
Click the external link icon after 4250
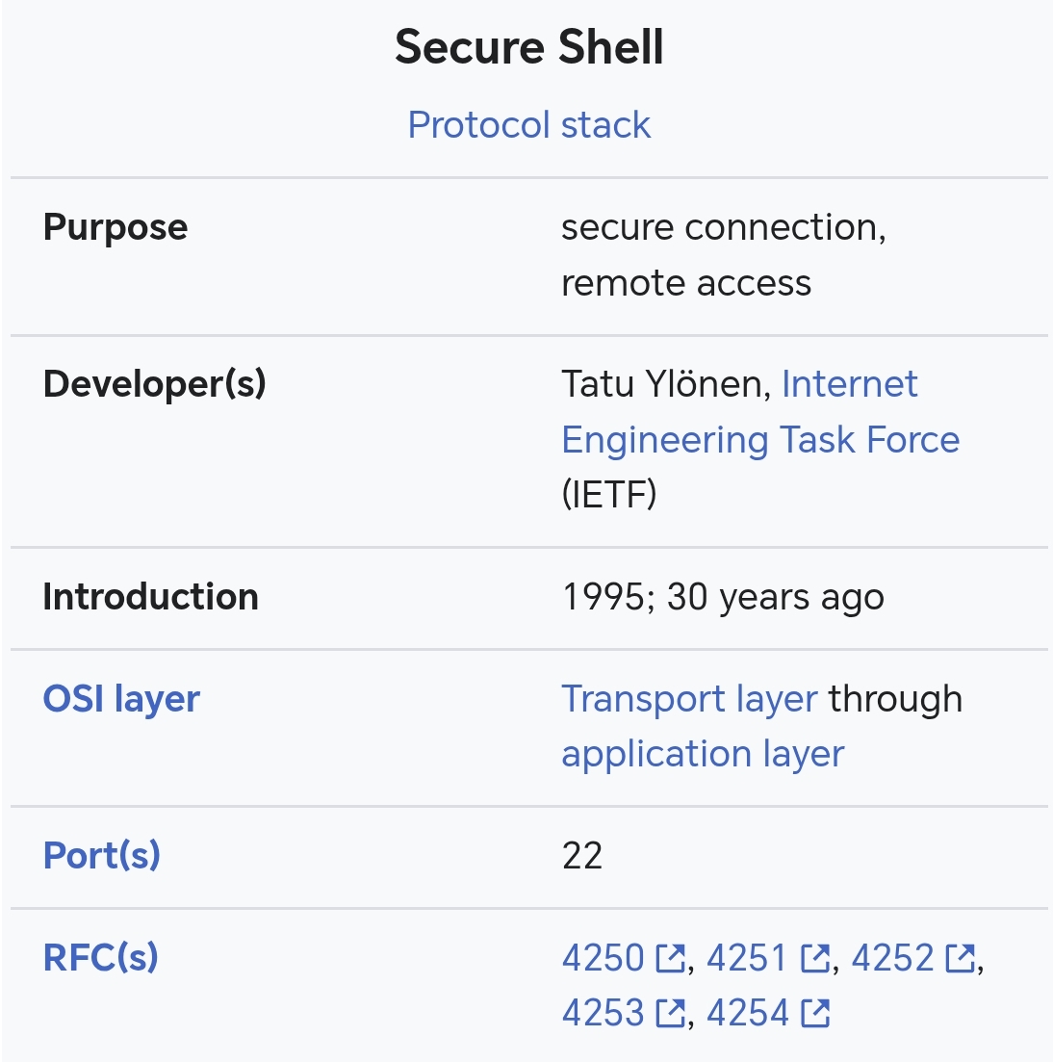pos(670,959)
